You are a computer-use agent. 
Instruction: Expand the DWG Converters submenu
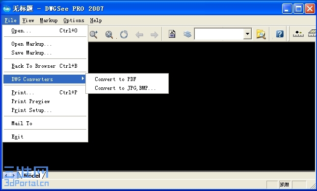click(x=45, y=79)
